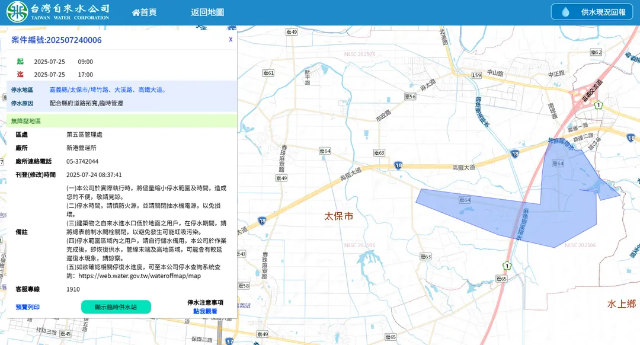Viewport: 640px width, 345px height.
Task: Click the 嘉61 route marker on map
Action: click(268, 73)
